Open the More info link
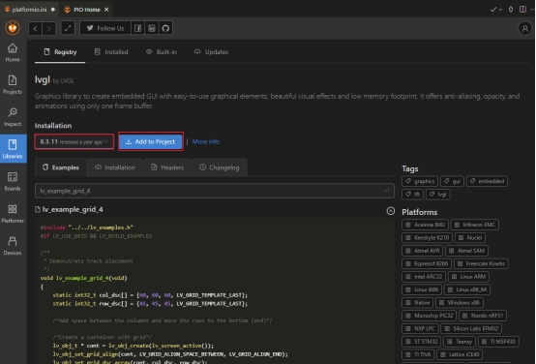This screenshot has height=364, width=536. point(206,141)
